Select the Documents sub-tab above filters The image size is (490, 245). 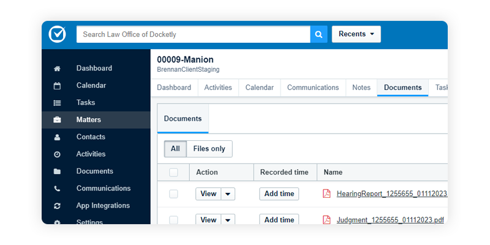(183, 119)
